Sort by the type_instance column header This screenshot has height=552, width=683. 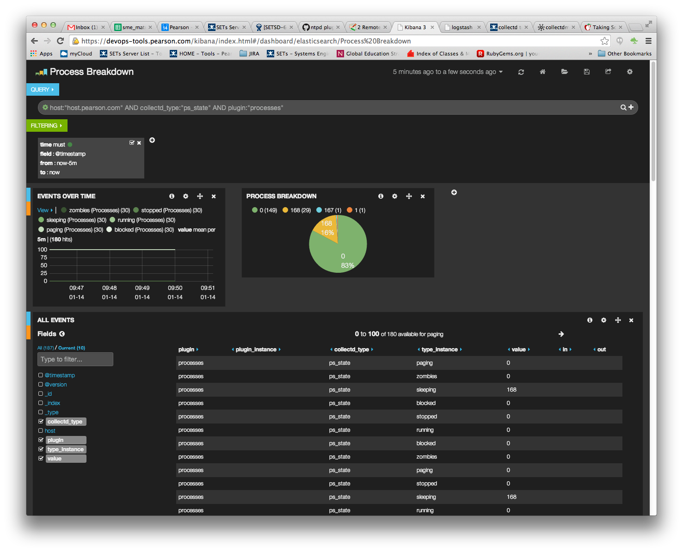coord(440,349)
